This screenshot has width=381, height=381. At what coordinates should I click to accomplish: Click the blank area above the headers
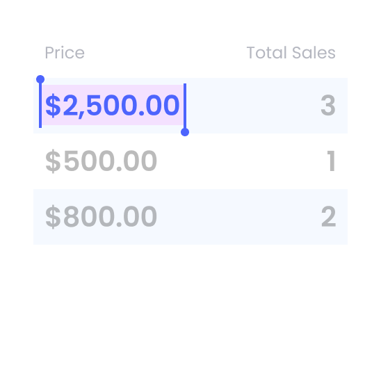tap(190, 21)
